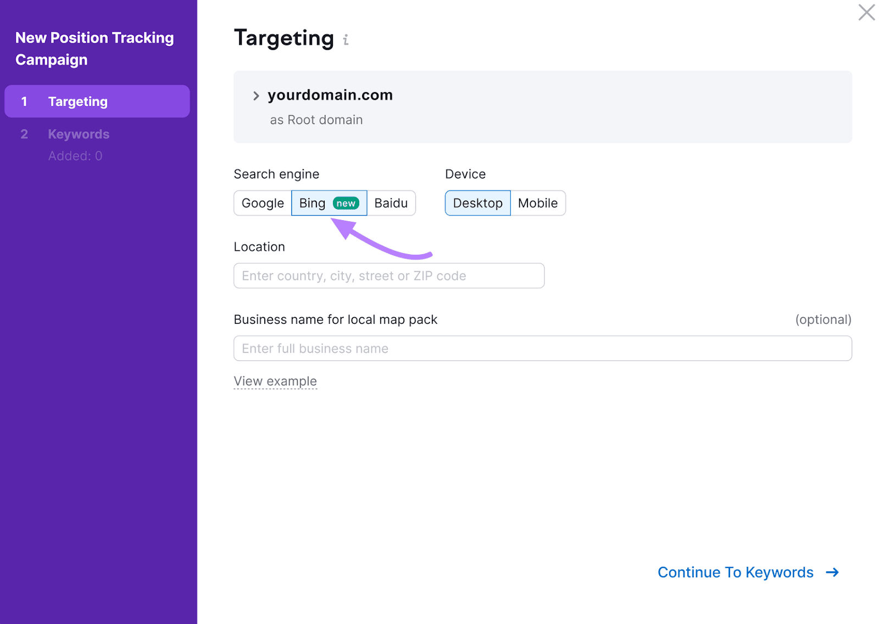Select Bing as the search engine
The width and height of the screenshot is (879, 624).
312,203
